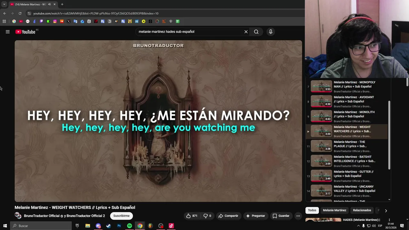Play MONOLITH playlist video
The image size is (409, 230).
click(x=347, y=116)
